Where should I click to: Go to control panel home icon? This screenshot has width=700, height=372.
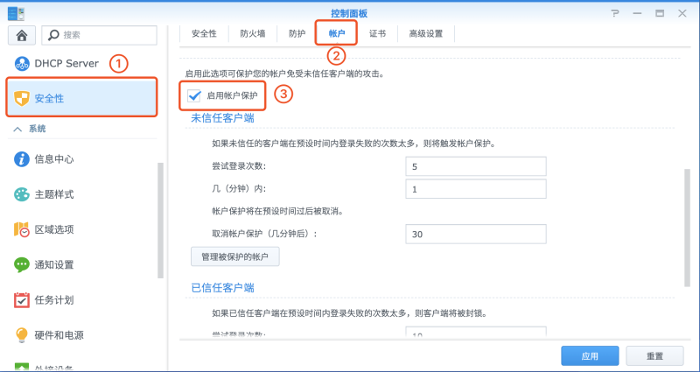(22, 35)
